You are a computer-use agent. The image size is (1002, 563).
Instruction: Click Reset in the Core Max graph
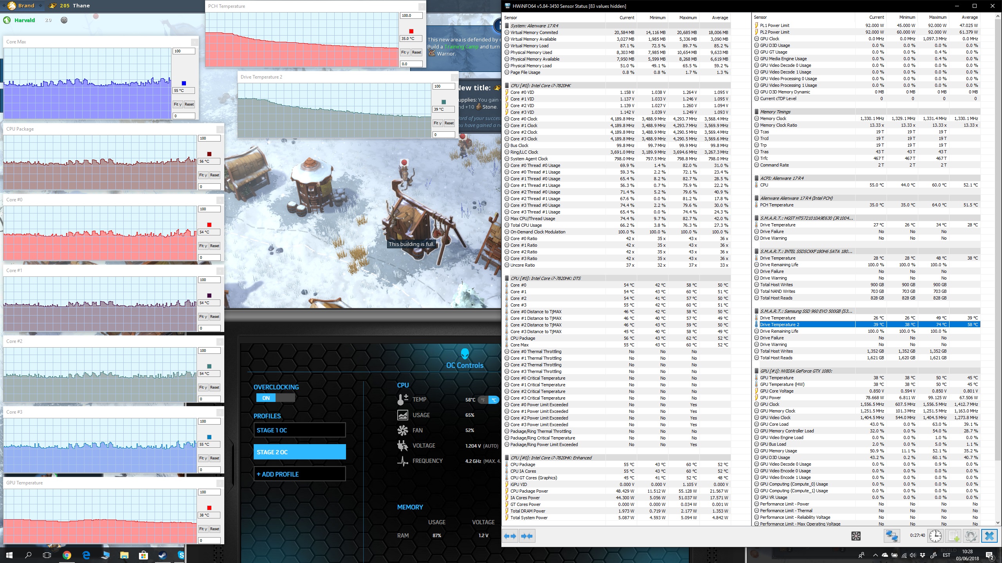[189, 104]
